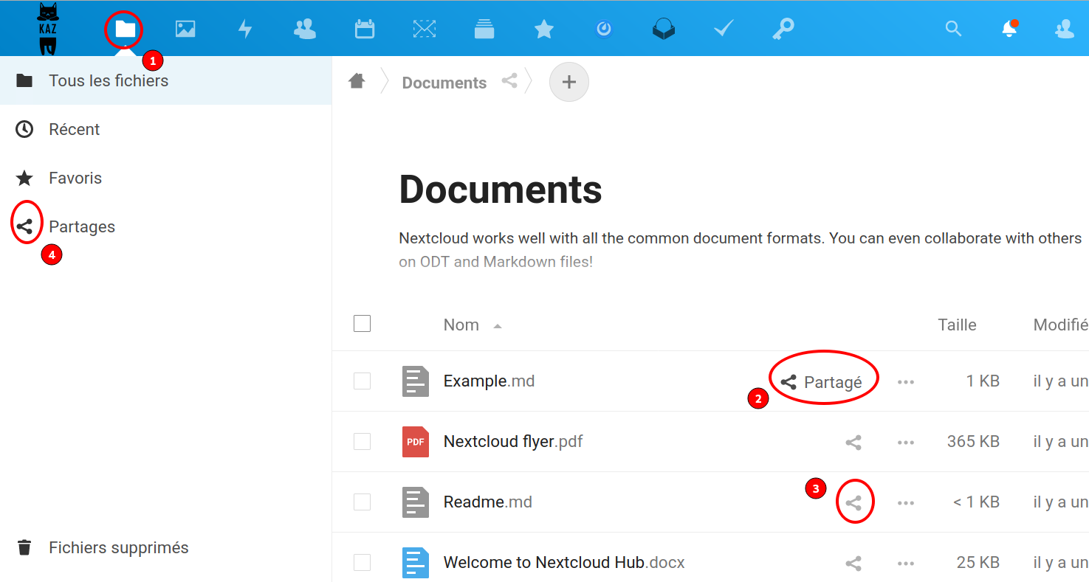Open the three-dot menu for Example.md
The height and width of the screenshot is (582, 1089).
coord(906,382)
